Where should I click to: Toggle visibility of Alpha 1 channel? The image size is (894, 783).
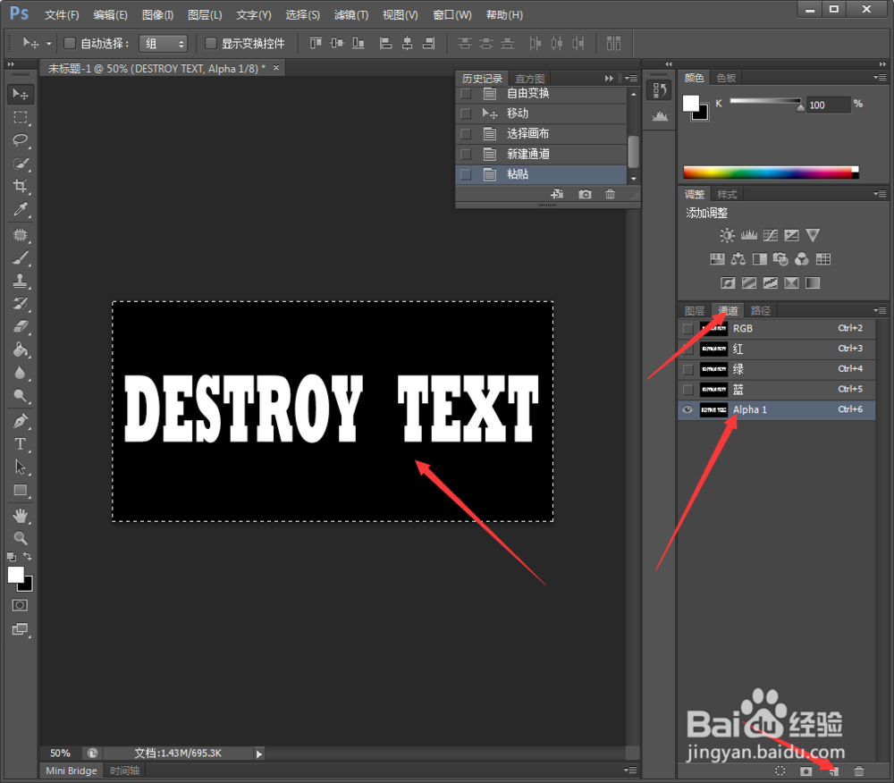(x=687, y=409)
